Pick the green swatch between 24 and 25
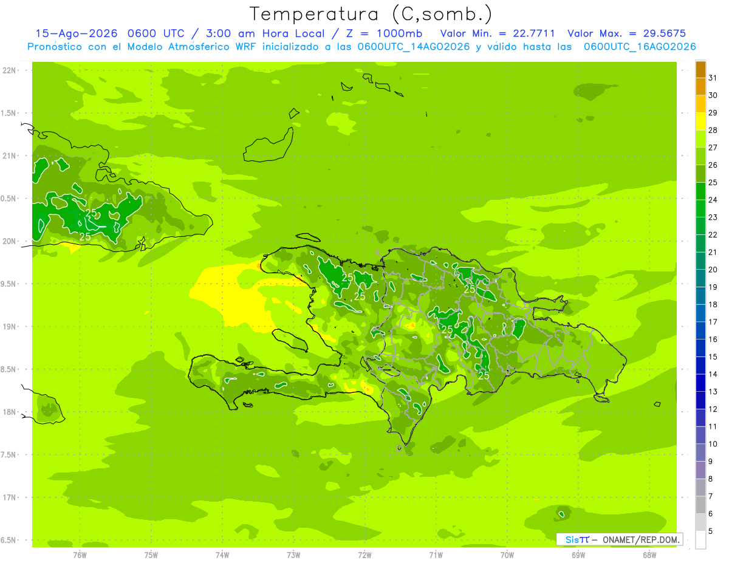 point(700,191)
